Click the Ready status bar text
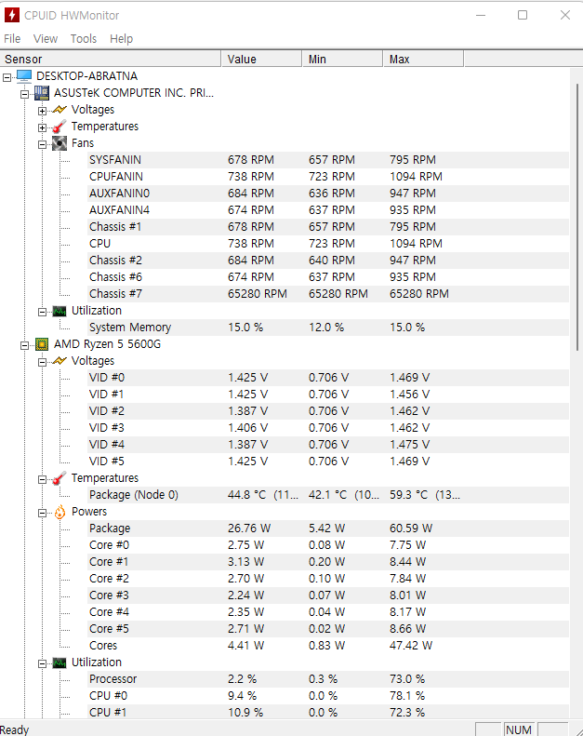 tap(15, 729)
